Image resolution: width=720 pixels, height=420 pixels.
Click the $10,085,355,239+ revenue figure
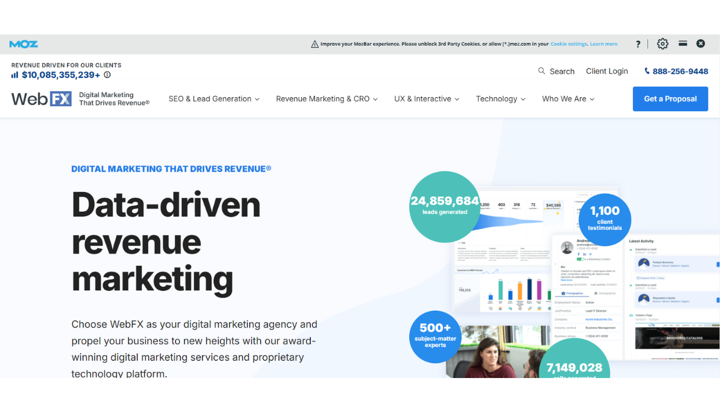tap(61, 75)
